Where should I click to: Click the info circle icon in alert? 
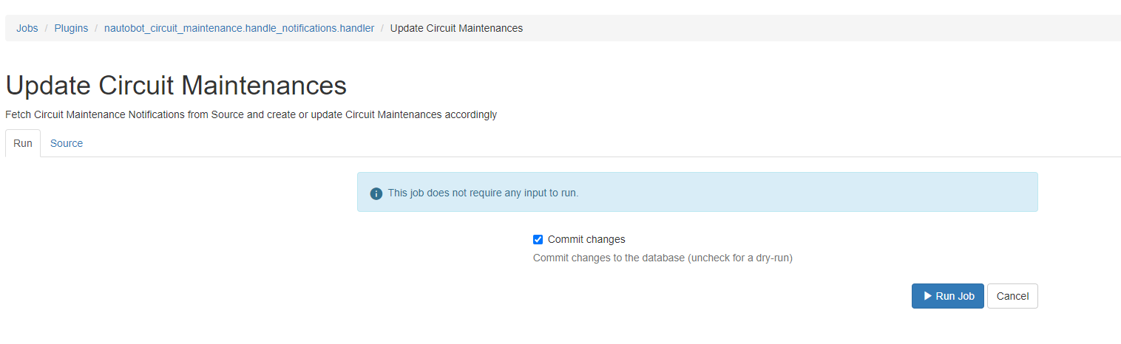(x=376, y=193)
